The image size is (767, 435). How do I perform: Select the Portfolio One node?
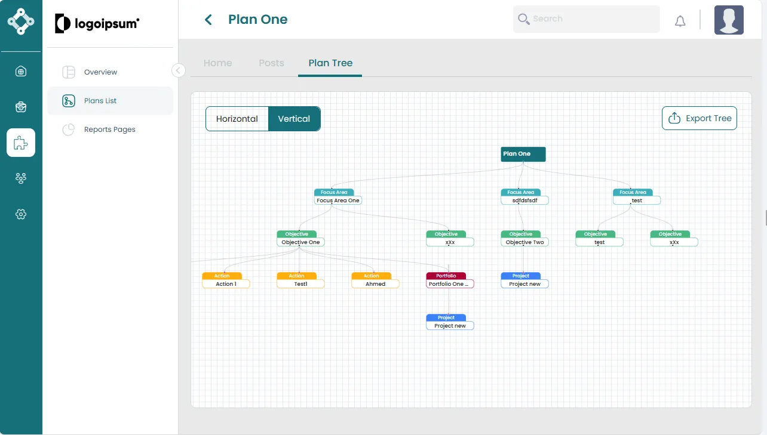tap(450, 280)
